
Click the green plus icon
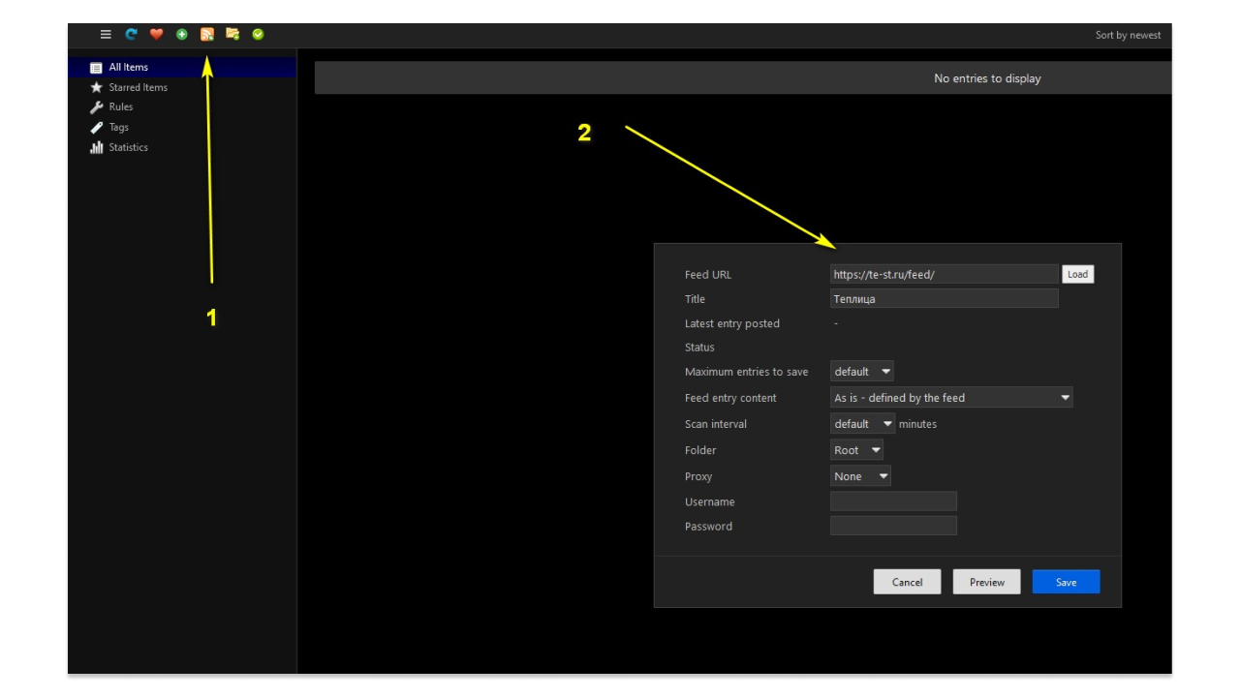point(182,34)
